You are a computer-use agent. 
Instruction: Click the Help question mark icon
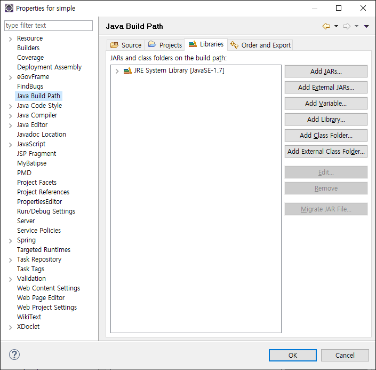click(14, 355)
